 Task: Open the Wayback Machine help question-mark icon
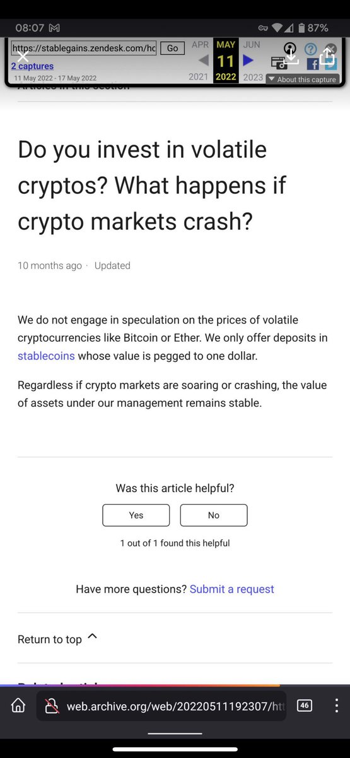pyautogui.click(x=310, y=49)
